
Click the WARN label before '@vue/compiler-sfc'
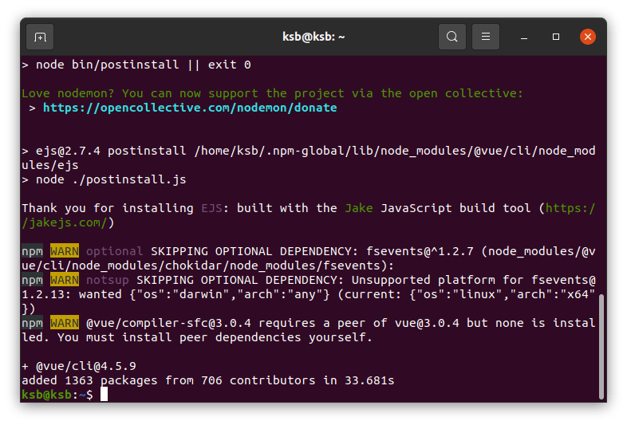pyautogui.click(x=65, y=323)
